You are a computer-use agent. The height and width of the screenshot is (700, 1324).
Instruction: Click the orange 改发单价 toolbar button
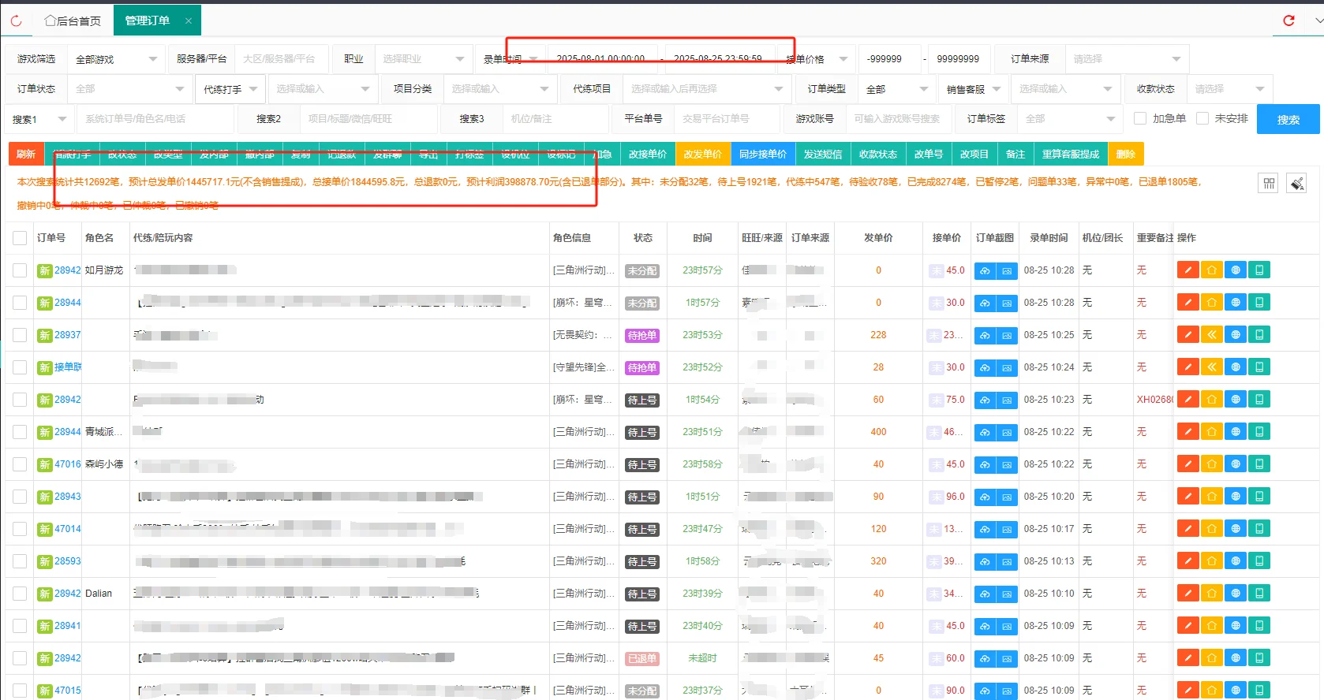[x=703, y=154]
